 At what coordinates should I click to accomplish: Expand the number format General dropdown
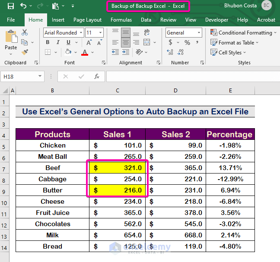[x=199, y=33]
